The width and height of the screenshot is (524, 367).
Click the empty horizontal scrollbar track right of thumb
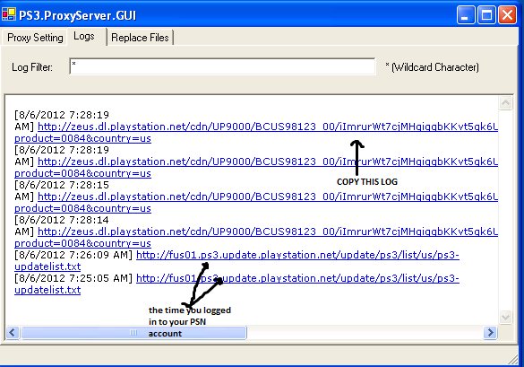click(365, 333)
